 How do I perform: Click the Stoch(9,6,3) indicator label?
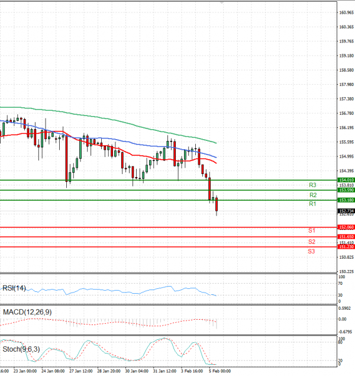[x=21, y=349]
